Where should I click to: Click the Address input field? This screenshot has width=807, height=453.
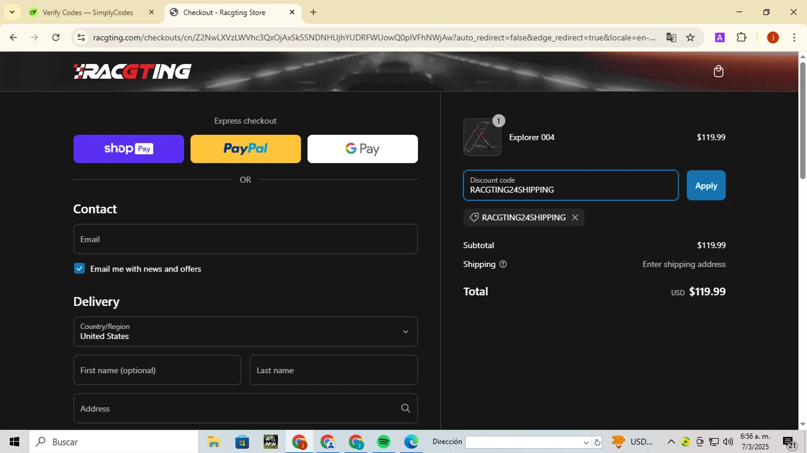pos(245,408)
